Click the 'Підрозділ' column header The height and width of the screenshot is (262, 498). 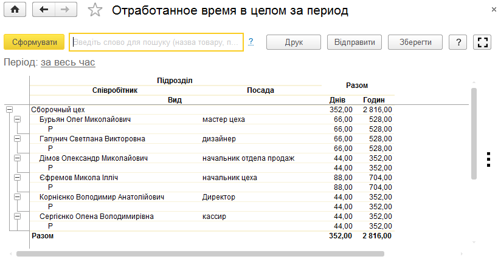pos(175,81)
